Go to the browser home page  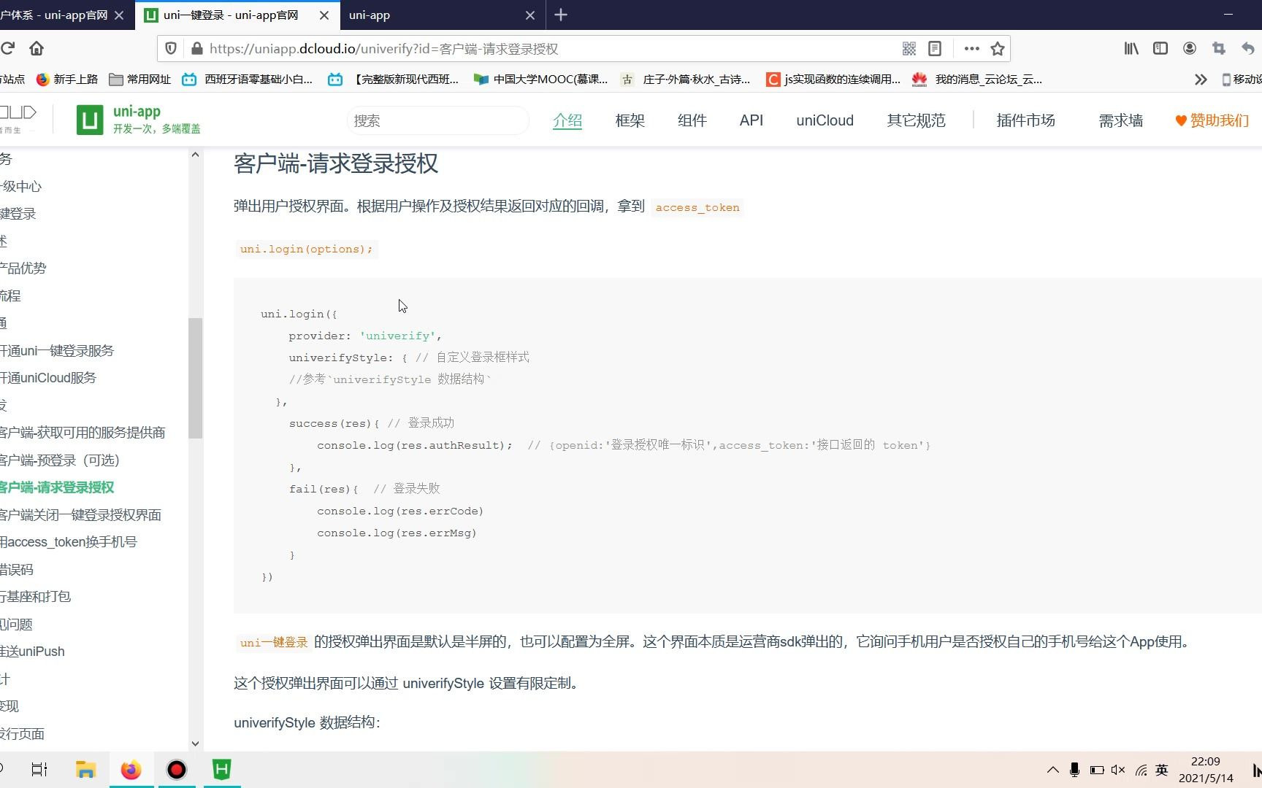(x=37, y=48)
